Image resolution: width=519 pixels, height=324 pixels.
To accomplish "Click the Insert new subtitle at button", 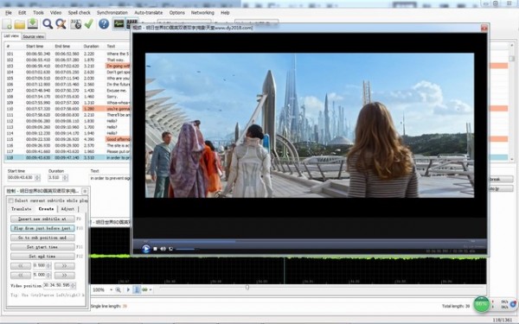I will coord(42,219).
